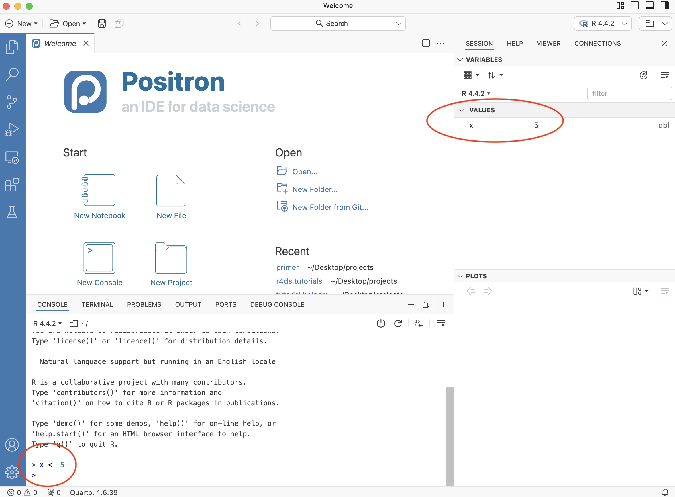675x497 pixels.
Task: Open the Search view in activity bar
Action: coord(12,74)
